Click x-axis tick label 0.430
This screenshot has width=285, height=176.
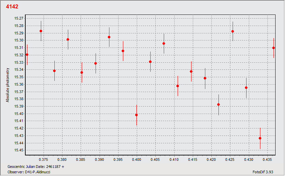click(x=249, y=159)
